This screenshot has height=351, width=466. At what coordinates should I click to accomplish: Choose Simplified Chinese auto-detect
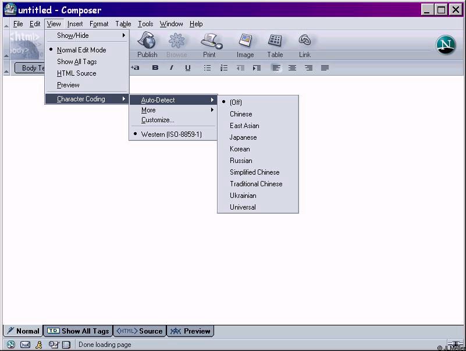click(258, 172)
